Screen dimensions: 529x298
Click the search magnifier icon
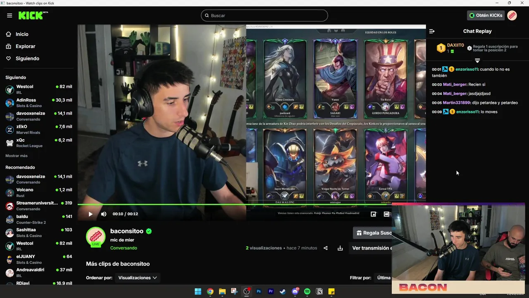tap(206, 16)
